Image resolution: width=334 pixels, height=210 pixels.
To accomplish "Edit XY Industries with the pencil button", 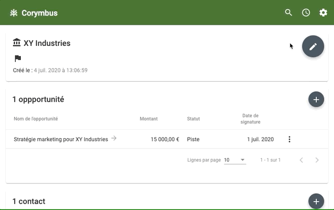I will [313, 46].
